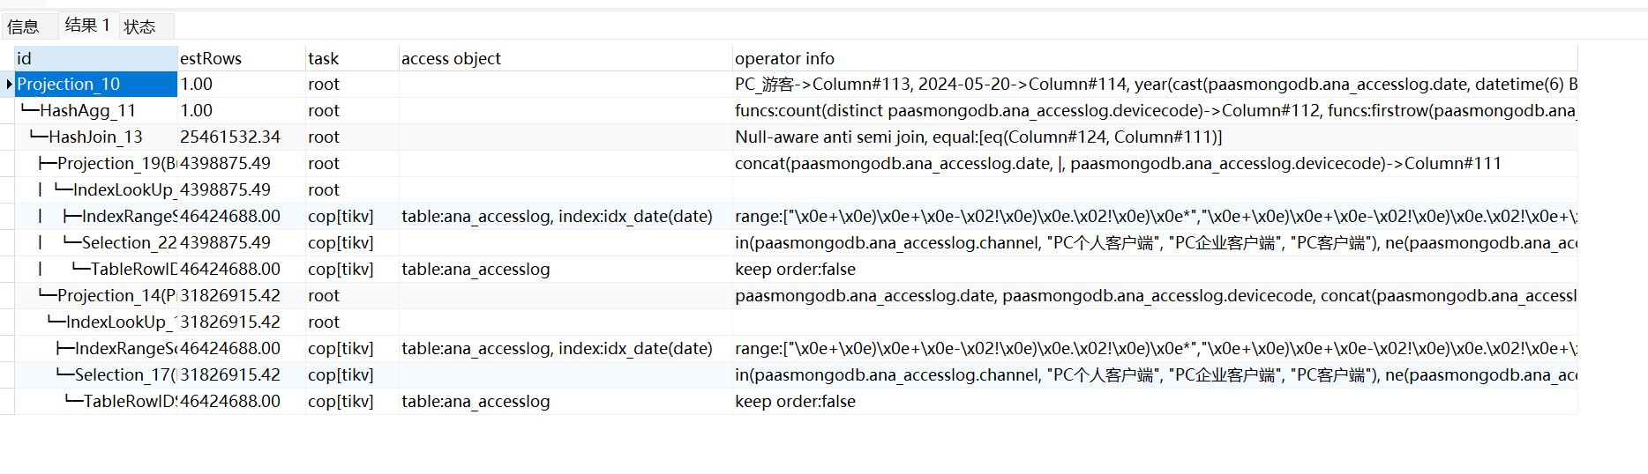The image size is (1648, 474).
Task: Switch to the 状态 tab
Action: [139, 26]
